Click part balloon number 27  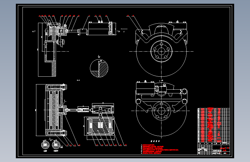126,145
